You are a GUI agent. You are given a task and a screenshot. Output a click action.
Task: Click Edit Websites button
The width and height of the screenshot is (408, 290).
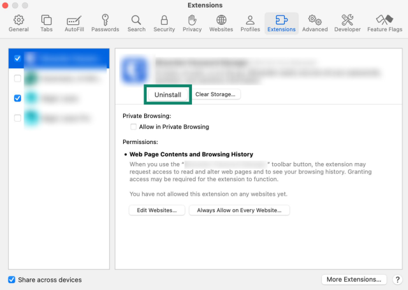(x=157, y=210)
